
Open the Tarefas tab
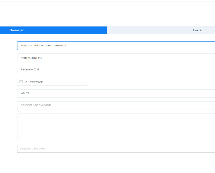pos(161,30)
